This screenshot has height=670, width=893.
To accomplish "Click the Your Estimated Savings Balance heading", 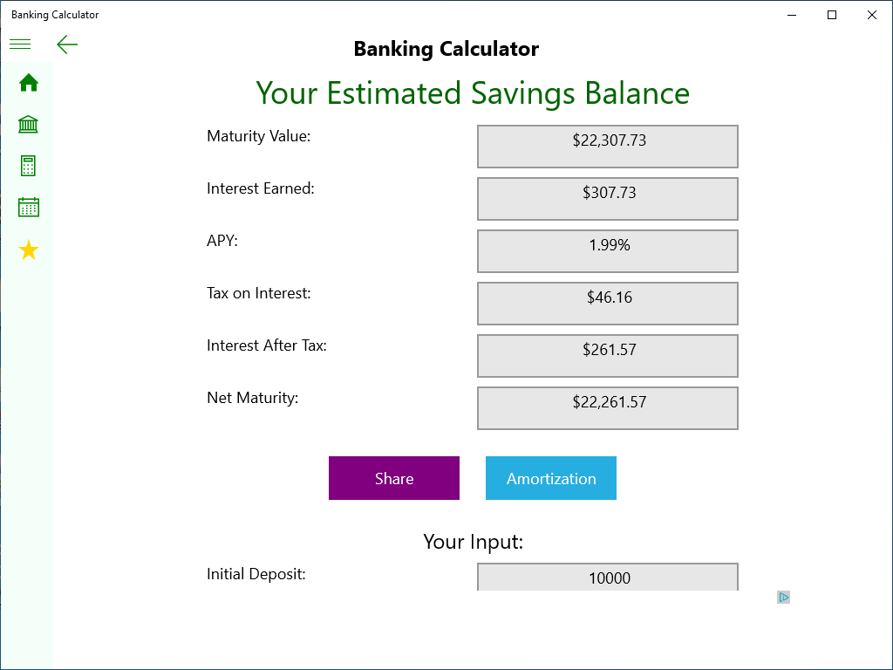I will tap(473, 93).
